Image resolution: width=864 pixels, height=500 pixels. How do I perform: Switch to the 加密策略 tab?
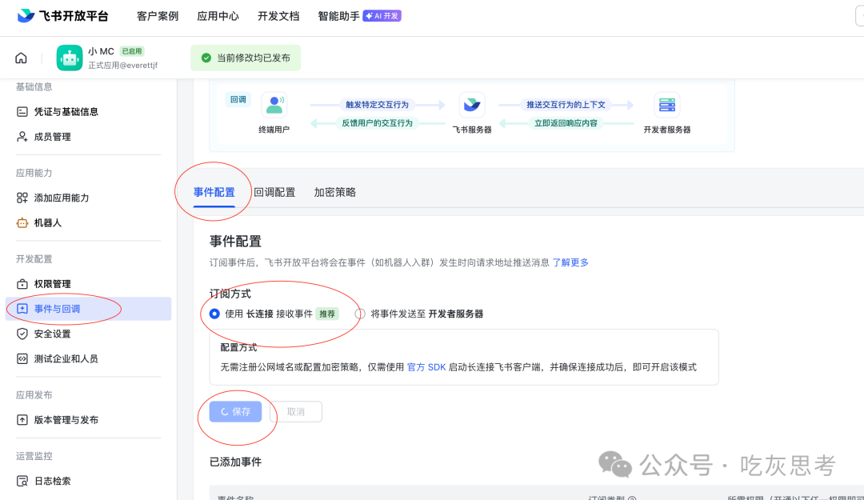tap(335, 192)
